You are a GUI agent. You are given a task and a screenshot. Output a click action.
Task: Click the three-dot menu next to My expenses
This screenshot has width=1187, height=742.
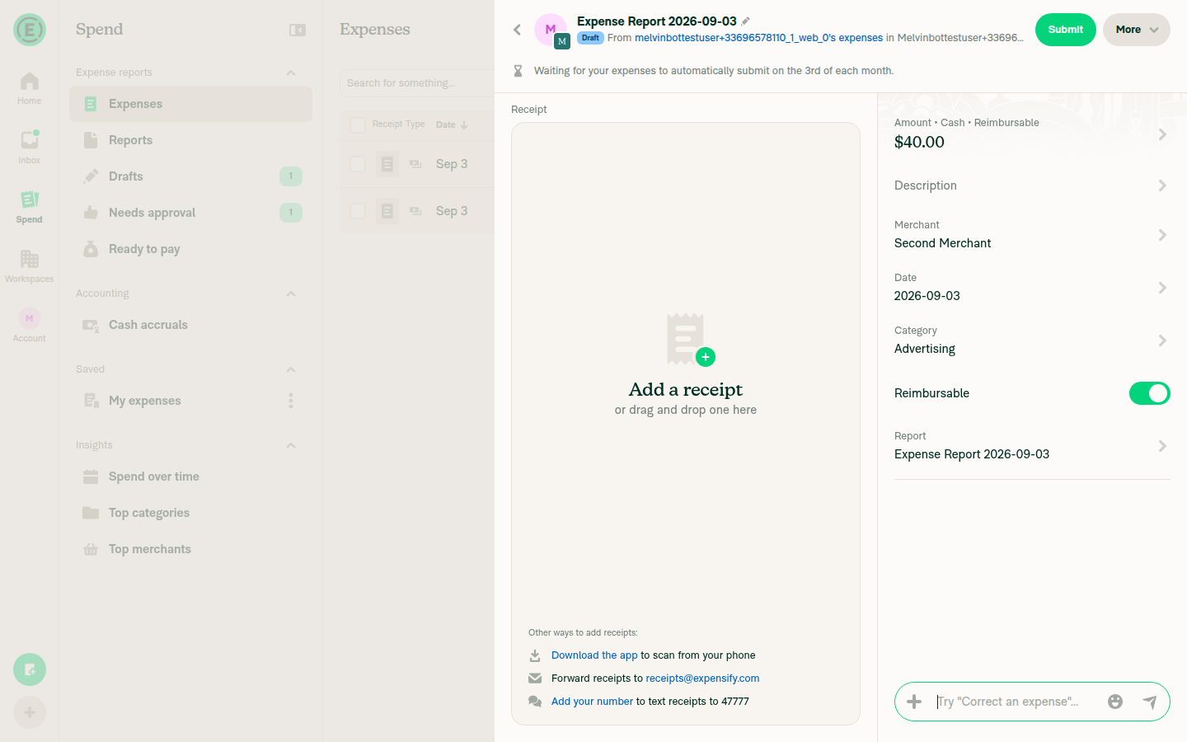[291, 401]
